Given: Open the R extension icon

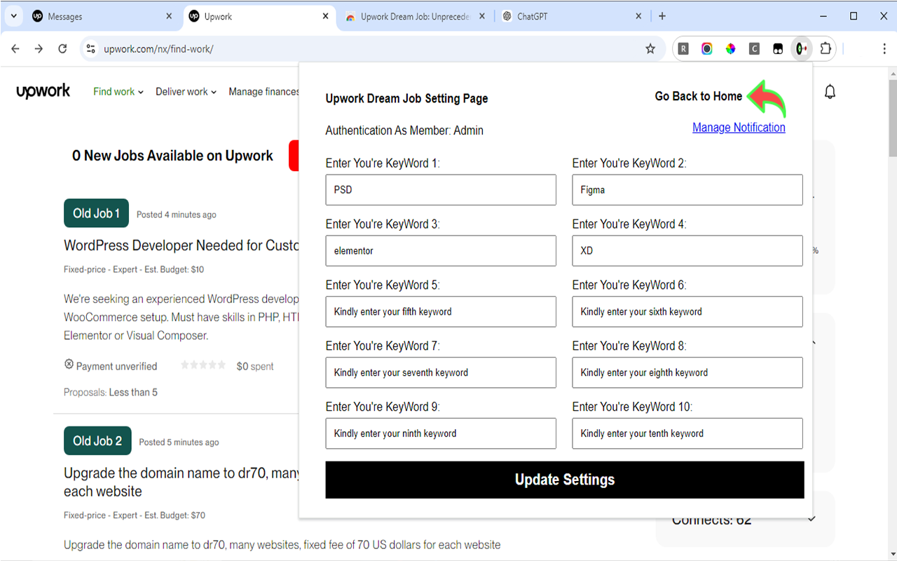Looking at the screenshot, I should [x=683, y=48].
